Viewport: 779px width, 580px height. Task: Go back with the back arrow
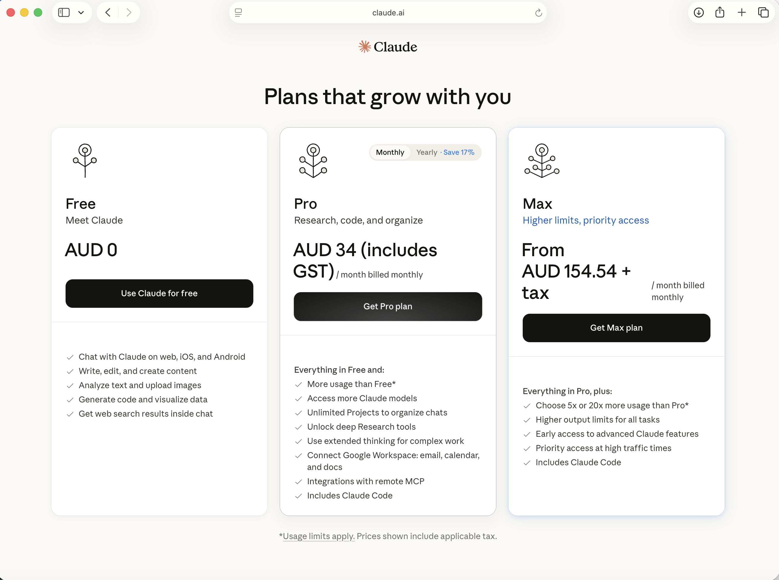click(x=108, y=13)
